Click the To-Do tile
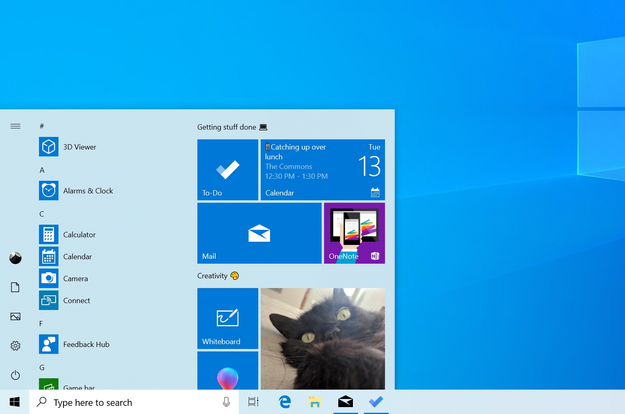The width and height of the screenshot is (625, 414). (227, 170)
